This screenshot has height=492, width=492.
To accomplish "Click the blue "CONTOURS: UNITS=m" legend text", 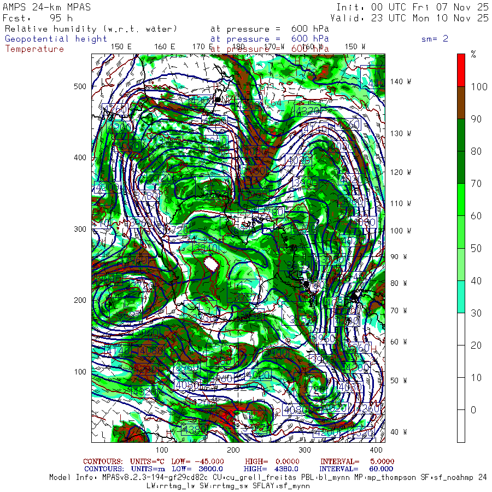I will tap(125, 469).
